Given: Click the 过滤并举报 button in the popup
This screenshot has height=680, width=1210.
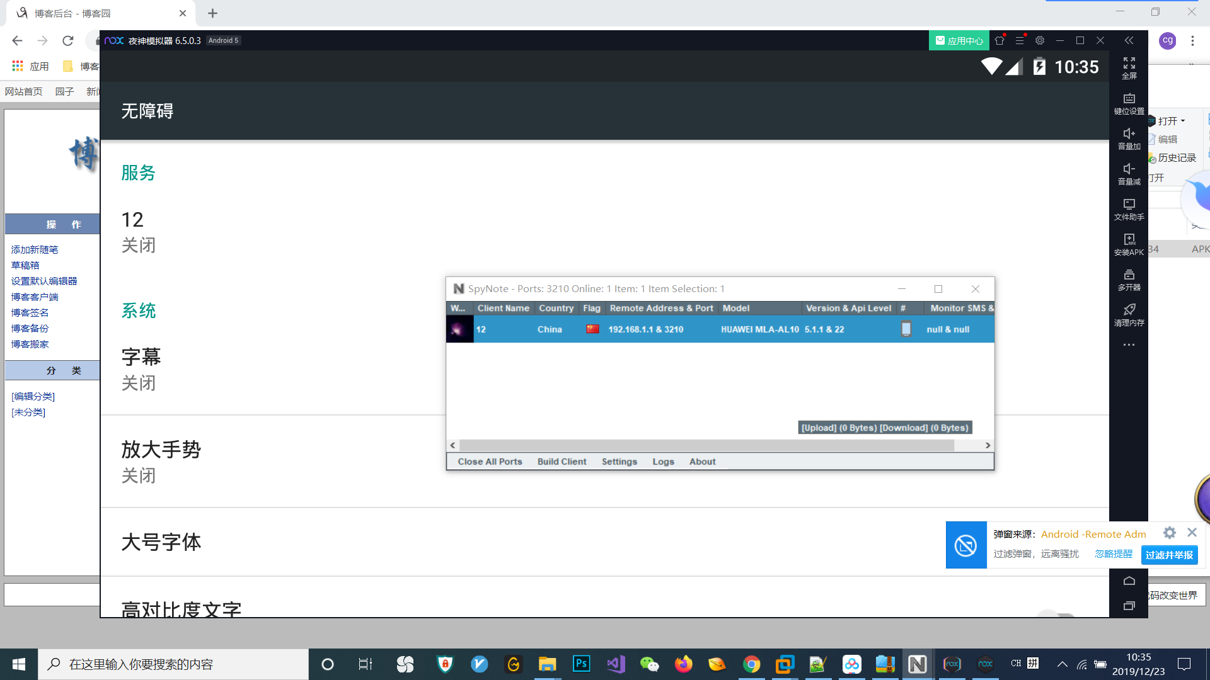Looking at the screenshot, I should pyautogui.click(x=1169, y=555).
